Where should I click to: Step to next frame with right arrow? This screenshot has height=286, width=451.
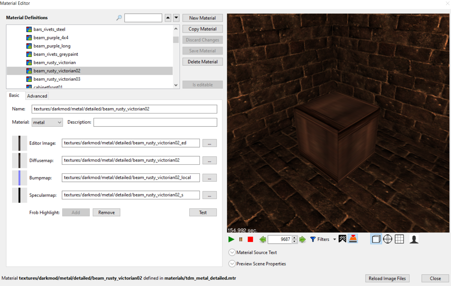click(x=303, y=239)
